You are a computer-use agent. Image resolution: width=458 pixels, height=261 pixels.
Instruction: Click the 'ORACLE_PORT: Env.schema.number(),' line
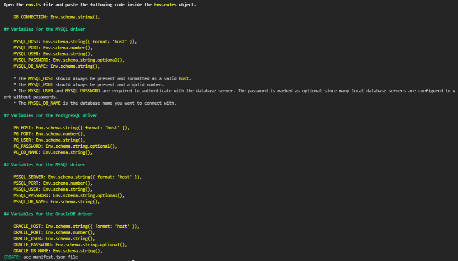(54, 232)
